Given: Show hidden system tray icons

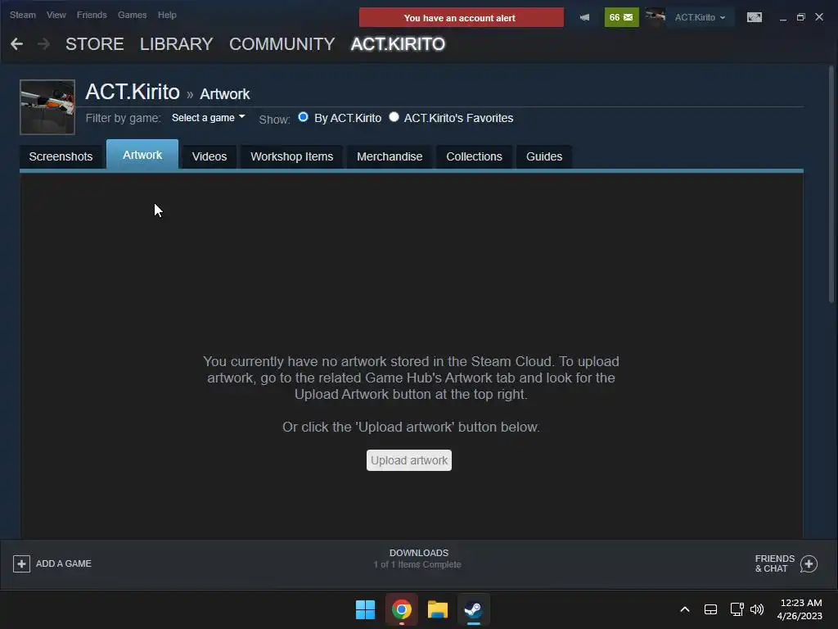Looking at the screenshot, I should click(685, 609).
